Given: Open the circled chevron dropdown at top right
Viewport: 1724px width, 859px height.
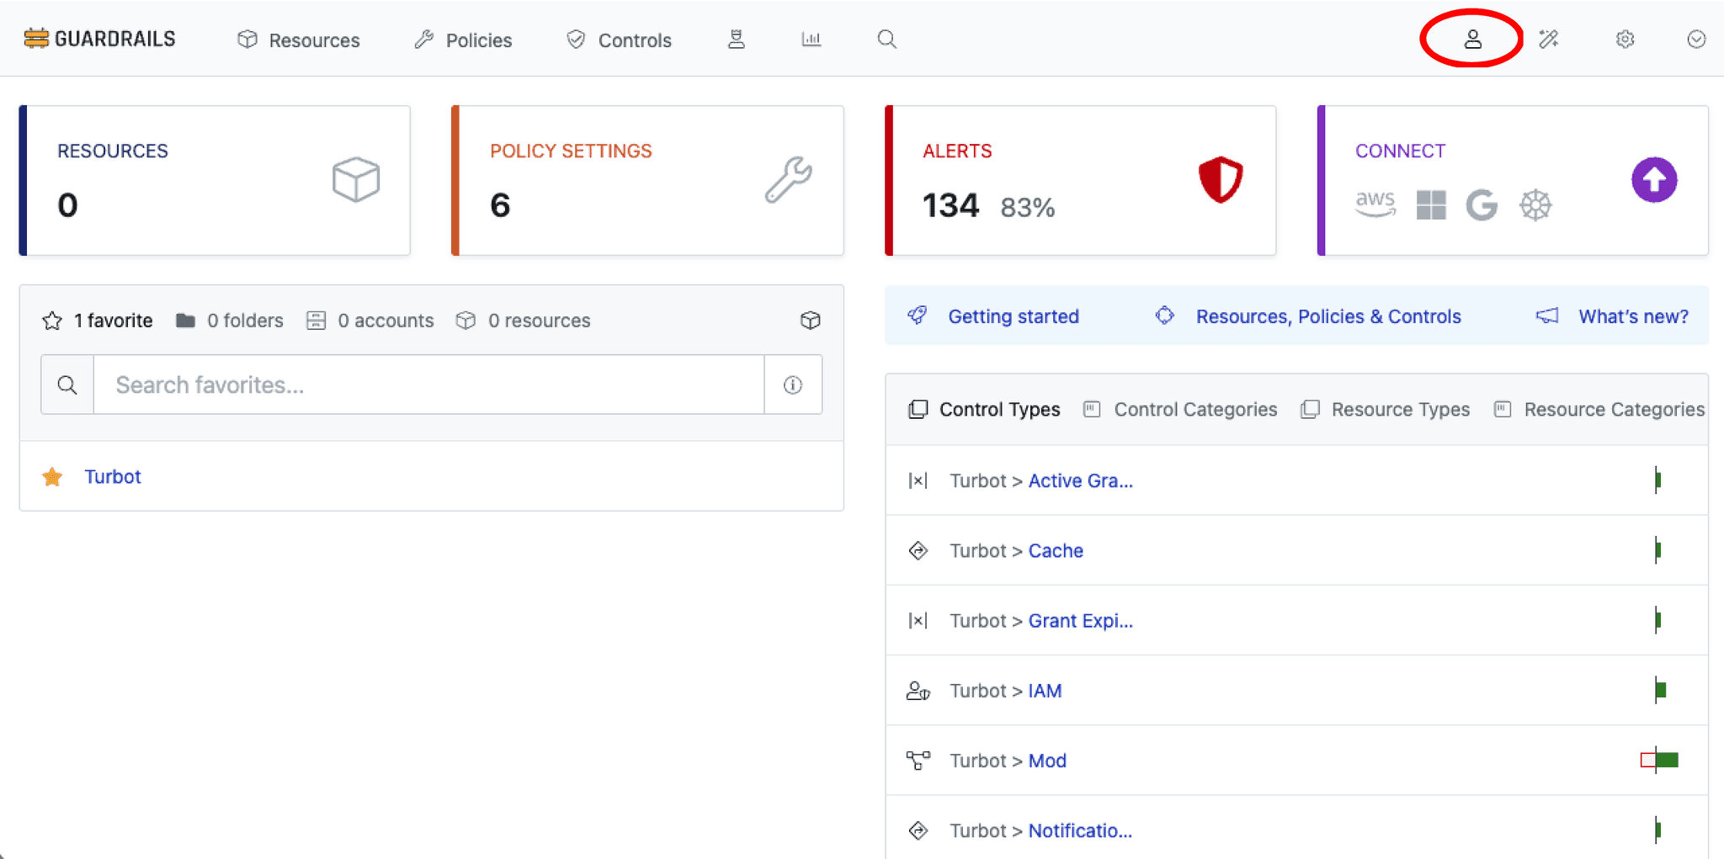Looking at the screenshot, I should (1696, 40).
